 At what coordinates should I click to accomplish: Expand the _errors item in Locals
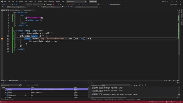[5, 91]
